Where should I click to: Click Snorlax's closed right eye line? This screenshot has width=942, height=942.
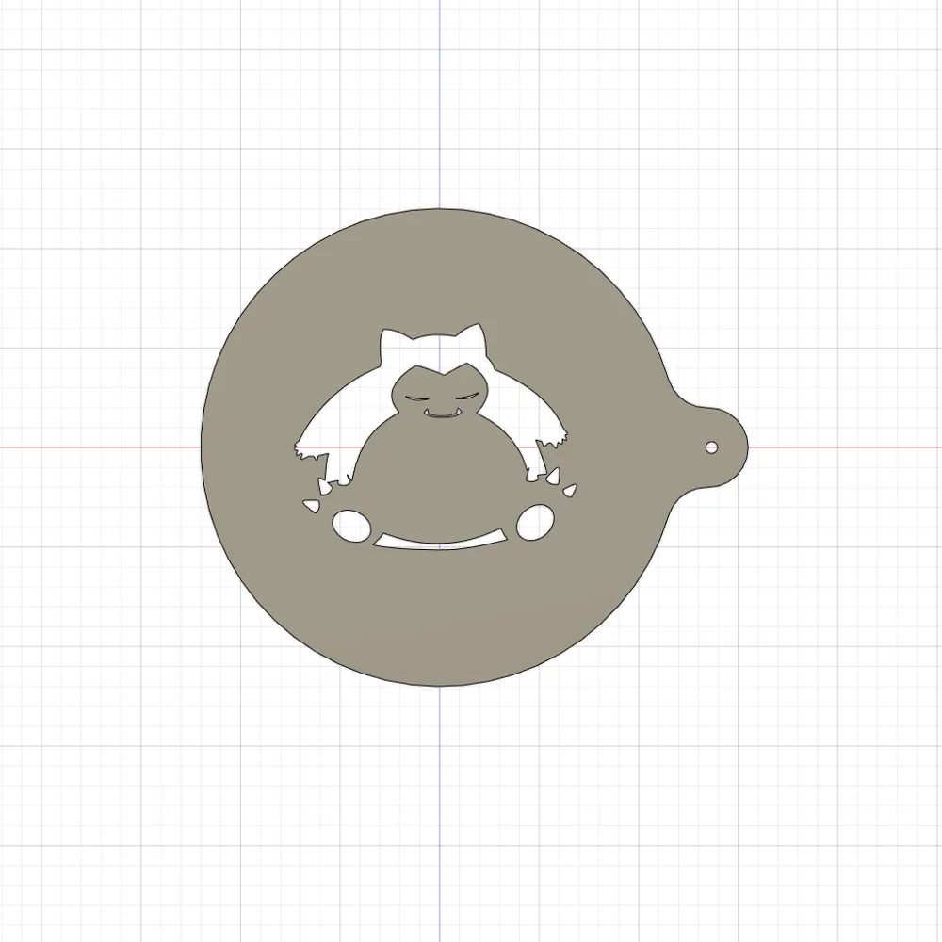pyautogui.click(x=467, y=395)
